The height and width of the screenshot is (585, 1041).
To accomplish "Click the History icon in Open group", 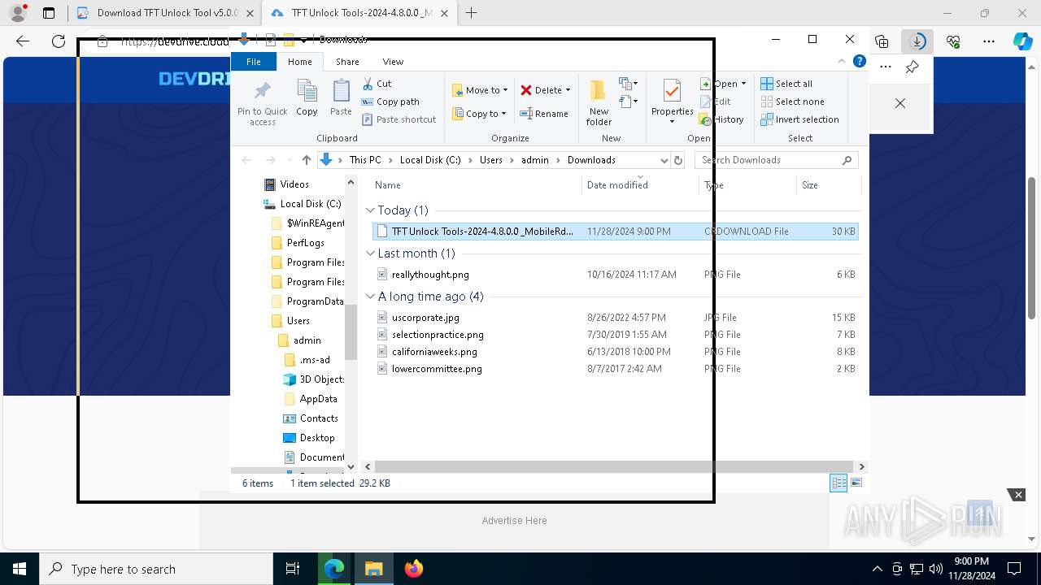I will 706,119.
